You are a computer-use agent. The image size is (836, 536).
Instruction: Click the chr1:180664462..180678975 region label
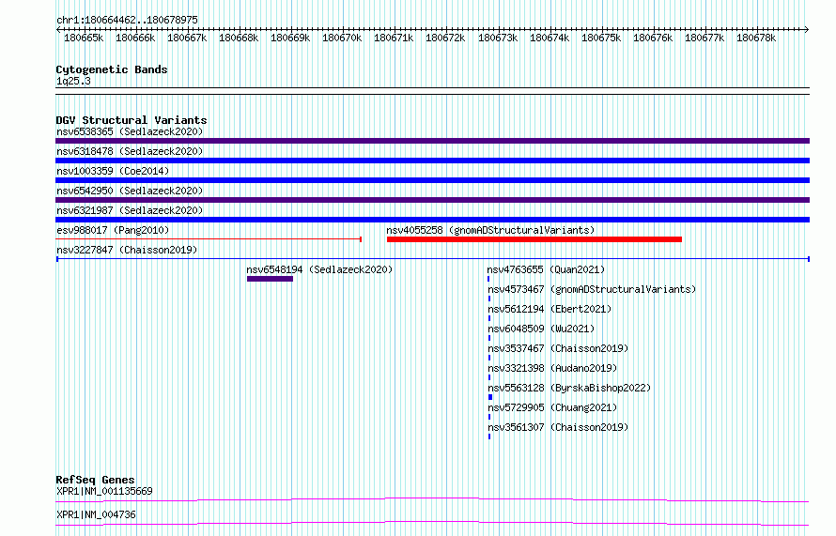point(127,20)
